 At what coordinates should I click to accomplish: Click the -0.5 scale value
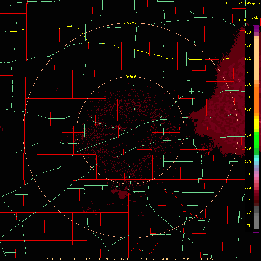click(247, 200)
